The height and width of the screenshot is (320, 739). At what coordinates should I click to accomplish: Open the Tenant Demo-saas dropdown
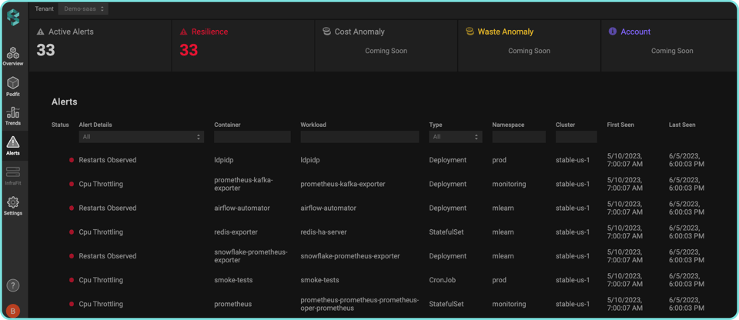[x=83, y=9]
